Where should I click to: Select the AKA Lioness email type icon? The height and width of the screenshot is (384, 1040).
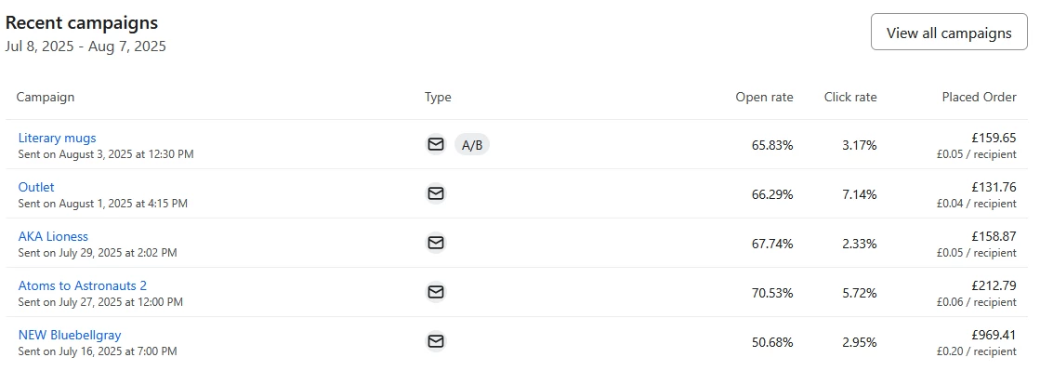436,243
